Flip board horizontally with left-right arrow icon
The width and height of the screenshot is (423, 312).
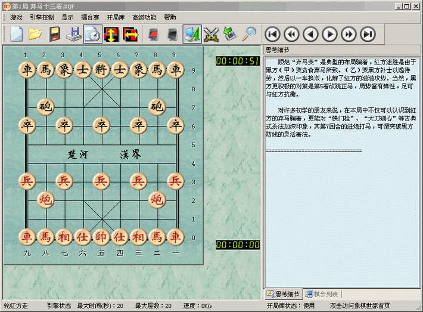coord(130,33)
